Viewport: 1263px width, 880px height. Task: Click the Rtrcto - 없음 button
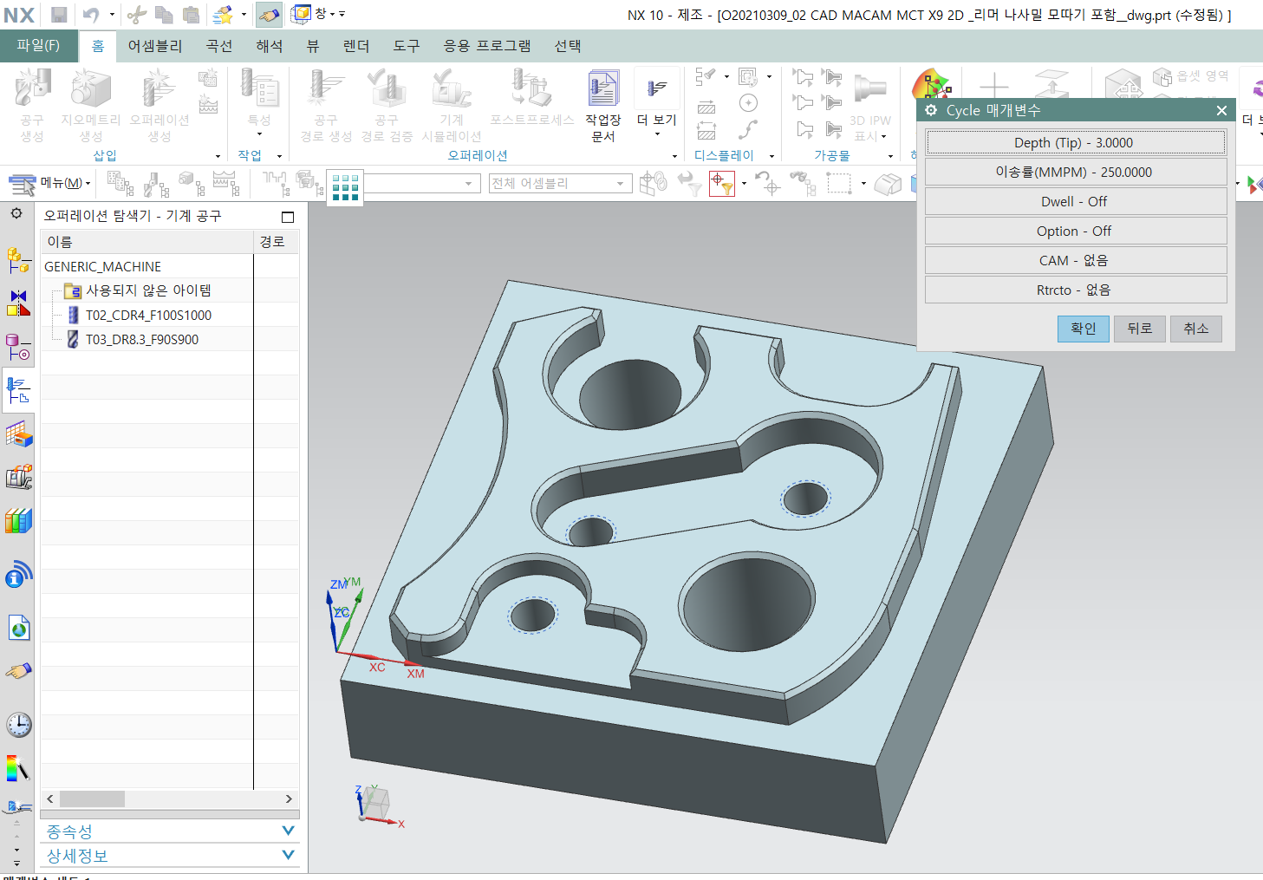(1076, 290)
